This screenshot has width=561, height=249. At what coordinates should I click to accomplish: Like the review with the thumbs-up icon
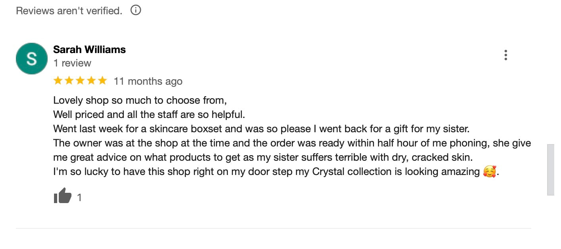62,196
